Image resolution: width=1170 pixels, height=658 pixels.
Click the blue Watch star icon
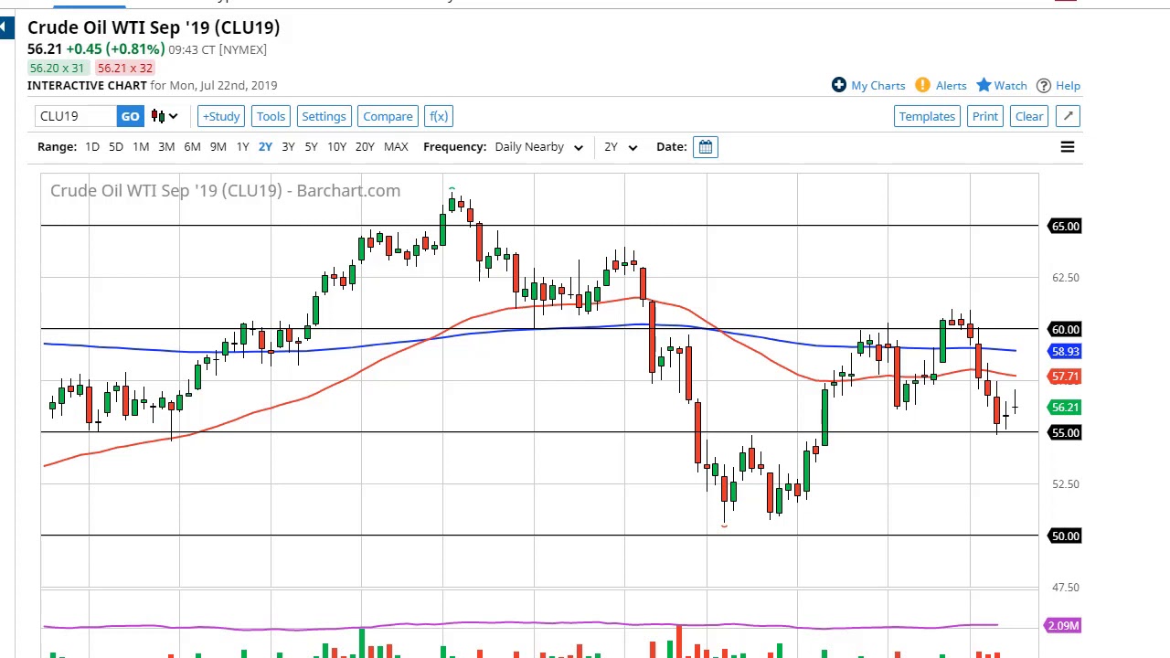(984, 85)
